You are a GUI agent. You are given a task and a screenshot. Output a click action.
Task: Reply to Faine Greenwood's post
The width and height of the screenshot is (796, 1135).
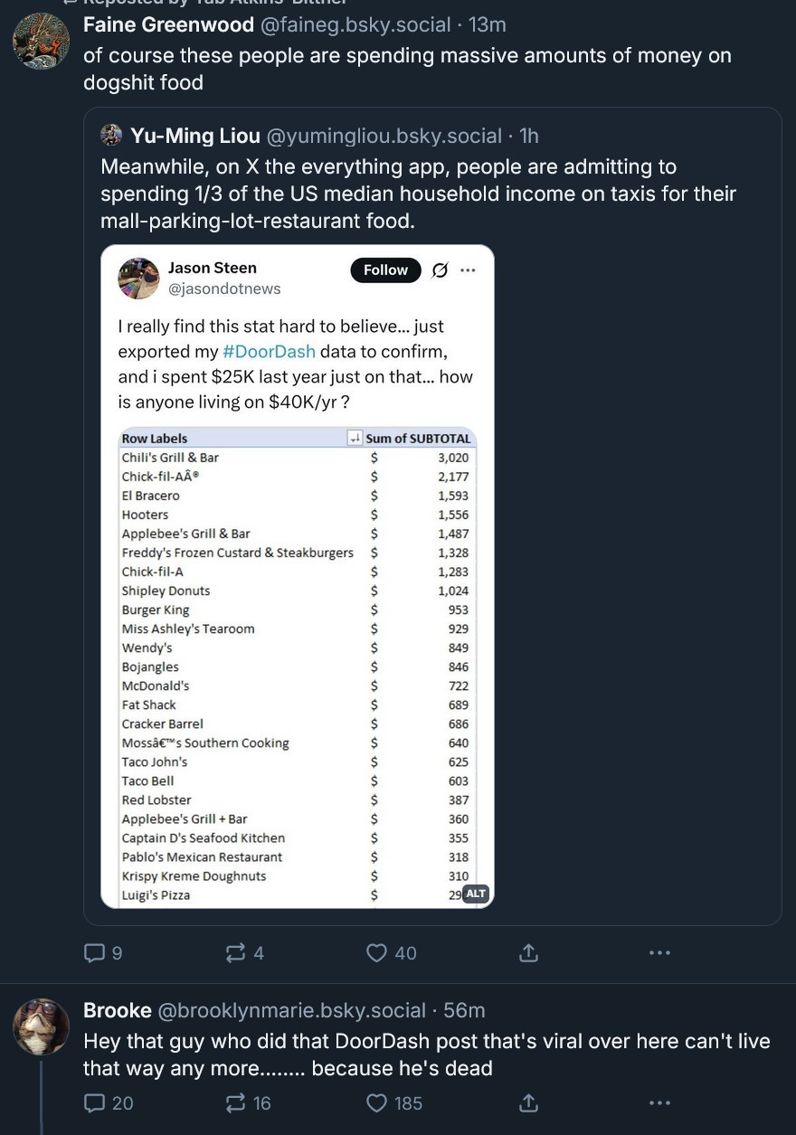pos(102,952)
